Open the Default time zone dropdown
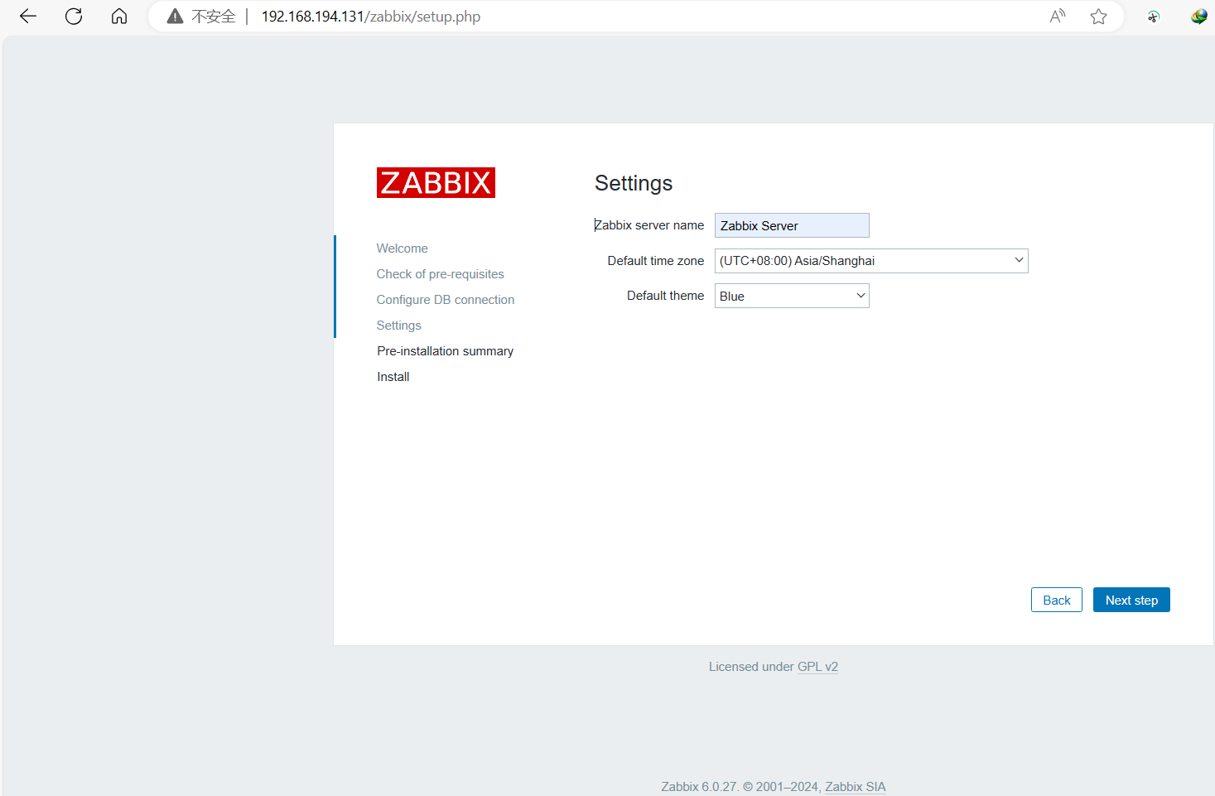The image size is (1215, 796). (871, 261)
